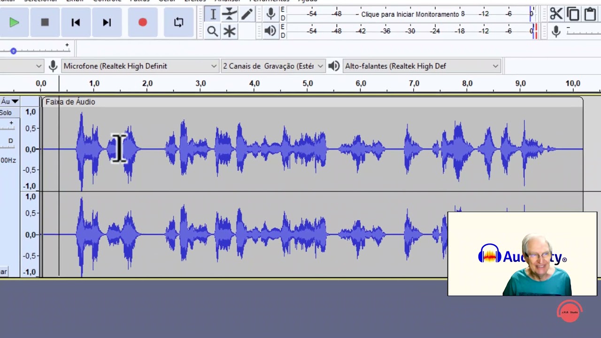The width and height of the screenshot is (601, 338).
Task: Open the audio track name dropdown menu
Action: (x=9, y=101)
